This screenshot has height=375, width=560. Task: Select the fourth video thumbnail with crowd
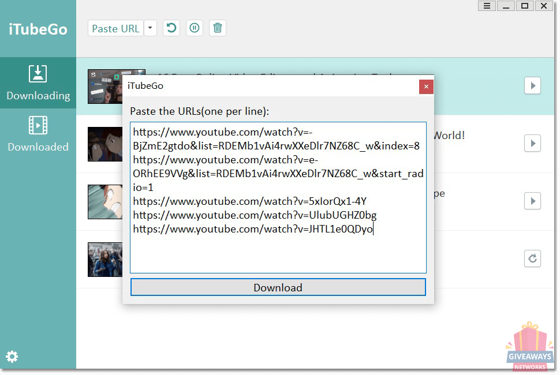point(105,260)
